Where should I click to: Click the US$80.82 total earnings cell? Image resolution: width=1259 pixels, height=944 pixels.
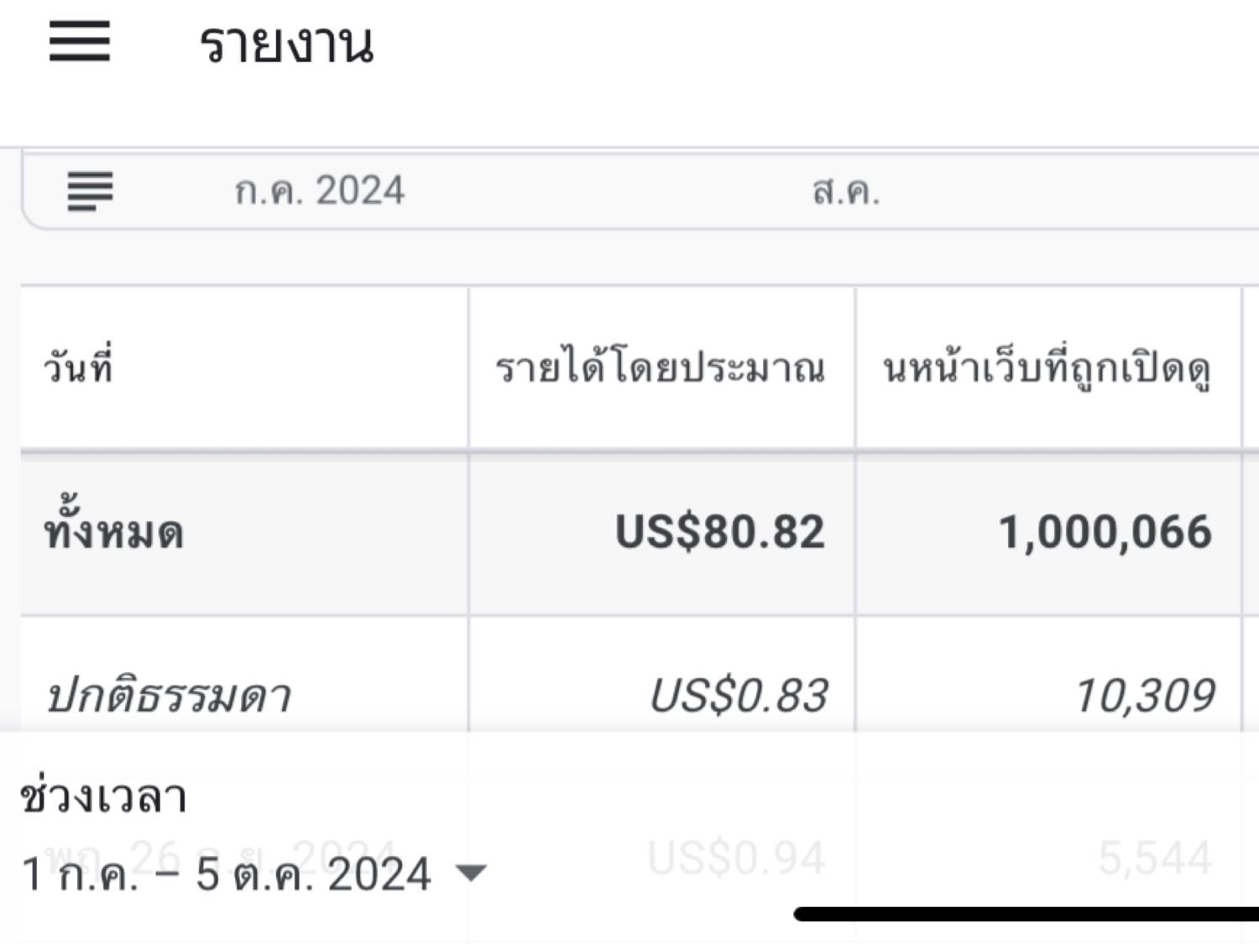(x=720, y=532)
